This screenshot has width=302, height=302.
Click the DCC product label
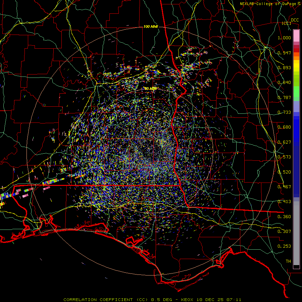coord(295,20)
